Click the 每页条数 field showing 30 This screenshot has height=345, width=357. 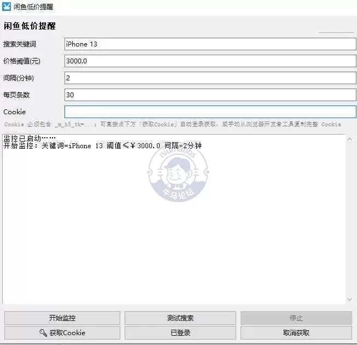point(210,95)
